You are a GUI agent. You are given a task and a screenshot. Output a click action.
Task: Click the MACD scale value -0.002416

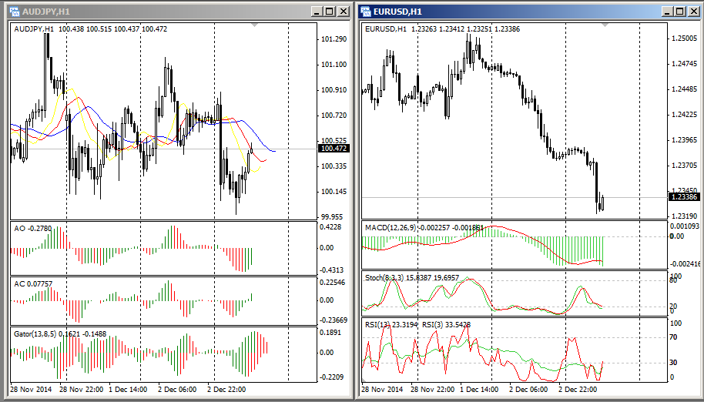pyautogui.click(x=686, y=264)
